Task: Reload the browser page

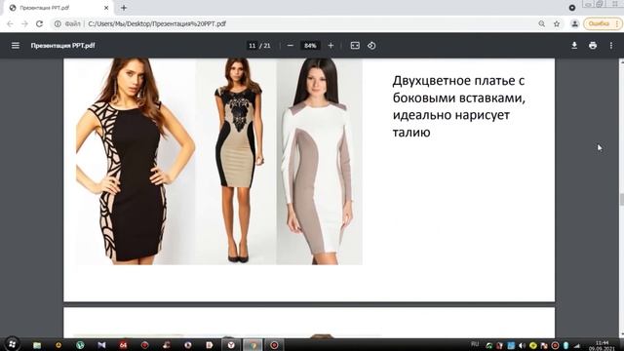Action: coord(39,23)
